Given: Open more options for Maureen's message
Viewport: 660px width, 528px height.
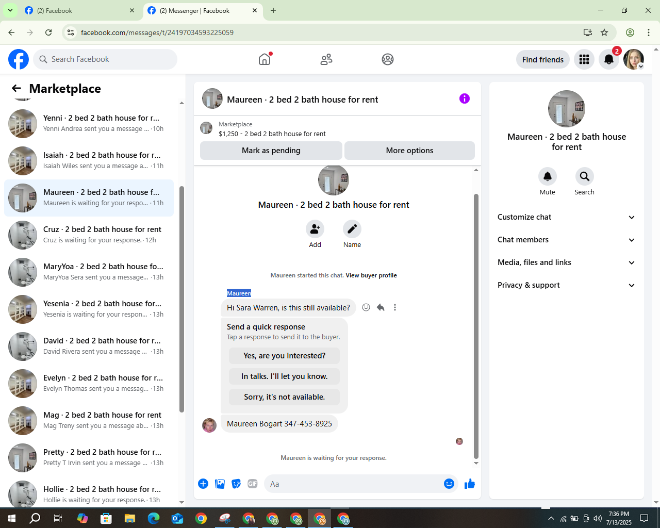Looking at the screenshot, I should click(x=395, y=307).
